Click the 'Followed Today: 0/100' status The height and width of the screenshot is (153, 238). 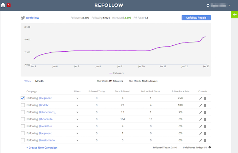165,148
